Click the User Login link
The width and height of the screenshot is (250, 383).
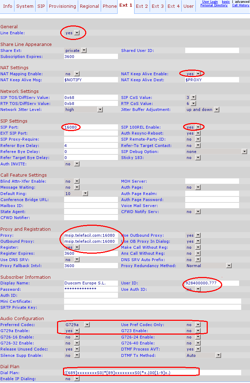(210, 2)
